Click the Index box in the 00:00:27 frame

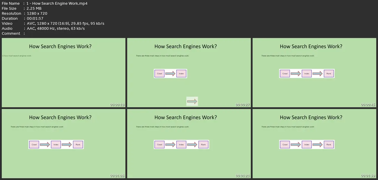click(181, 74)
